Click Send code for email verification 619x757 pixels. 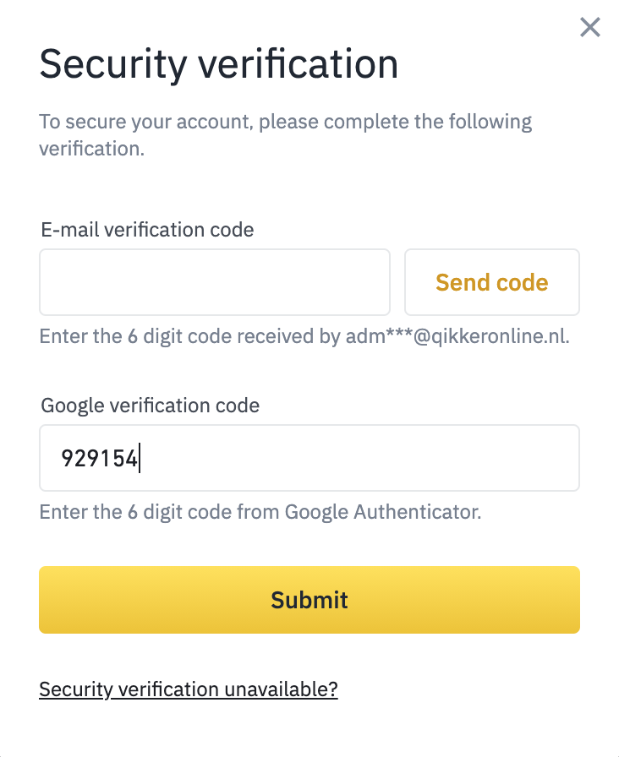491,282
